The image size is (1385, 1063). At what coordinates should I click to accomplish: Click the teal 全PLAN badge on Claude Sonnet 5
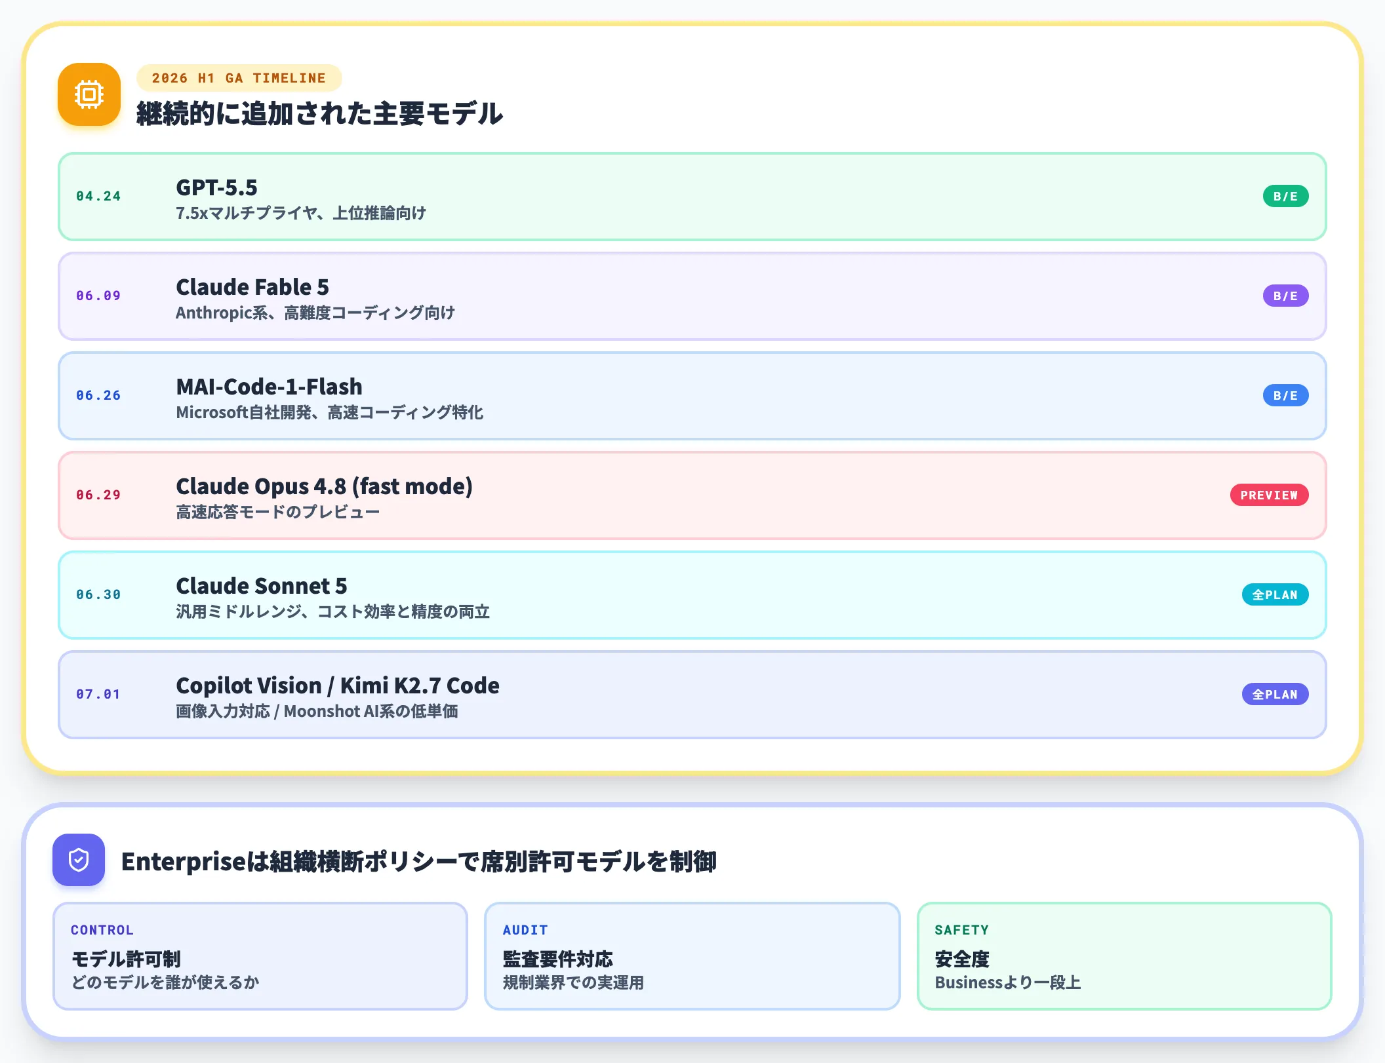click(1275, 594)
